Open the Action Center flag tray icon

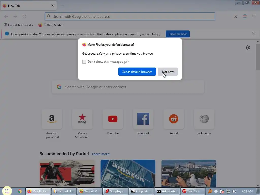coord(222,191)
